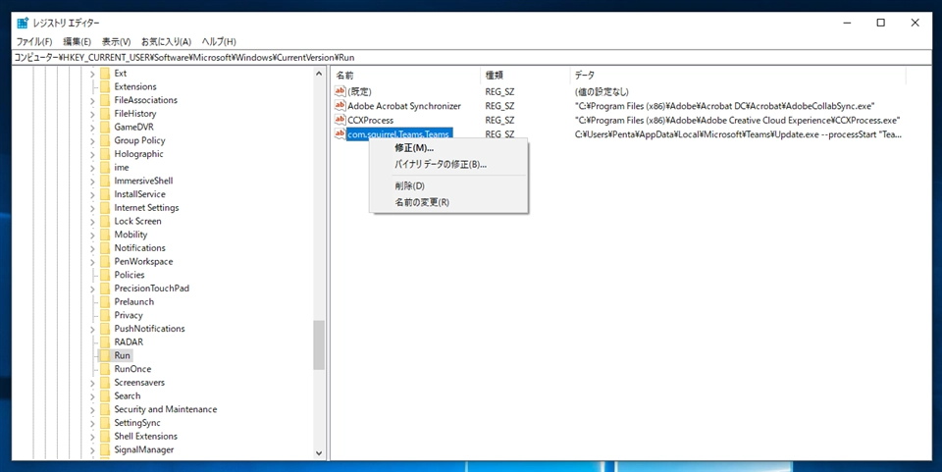
Task: Click the folder icon of Screensavers
Action: point(105,382)
